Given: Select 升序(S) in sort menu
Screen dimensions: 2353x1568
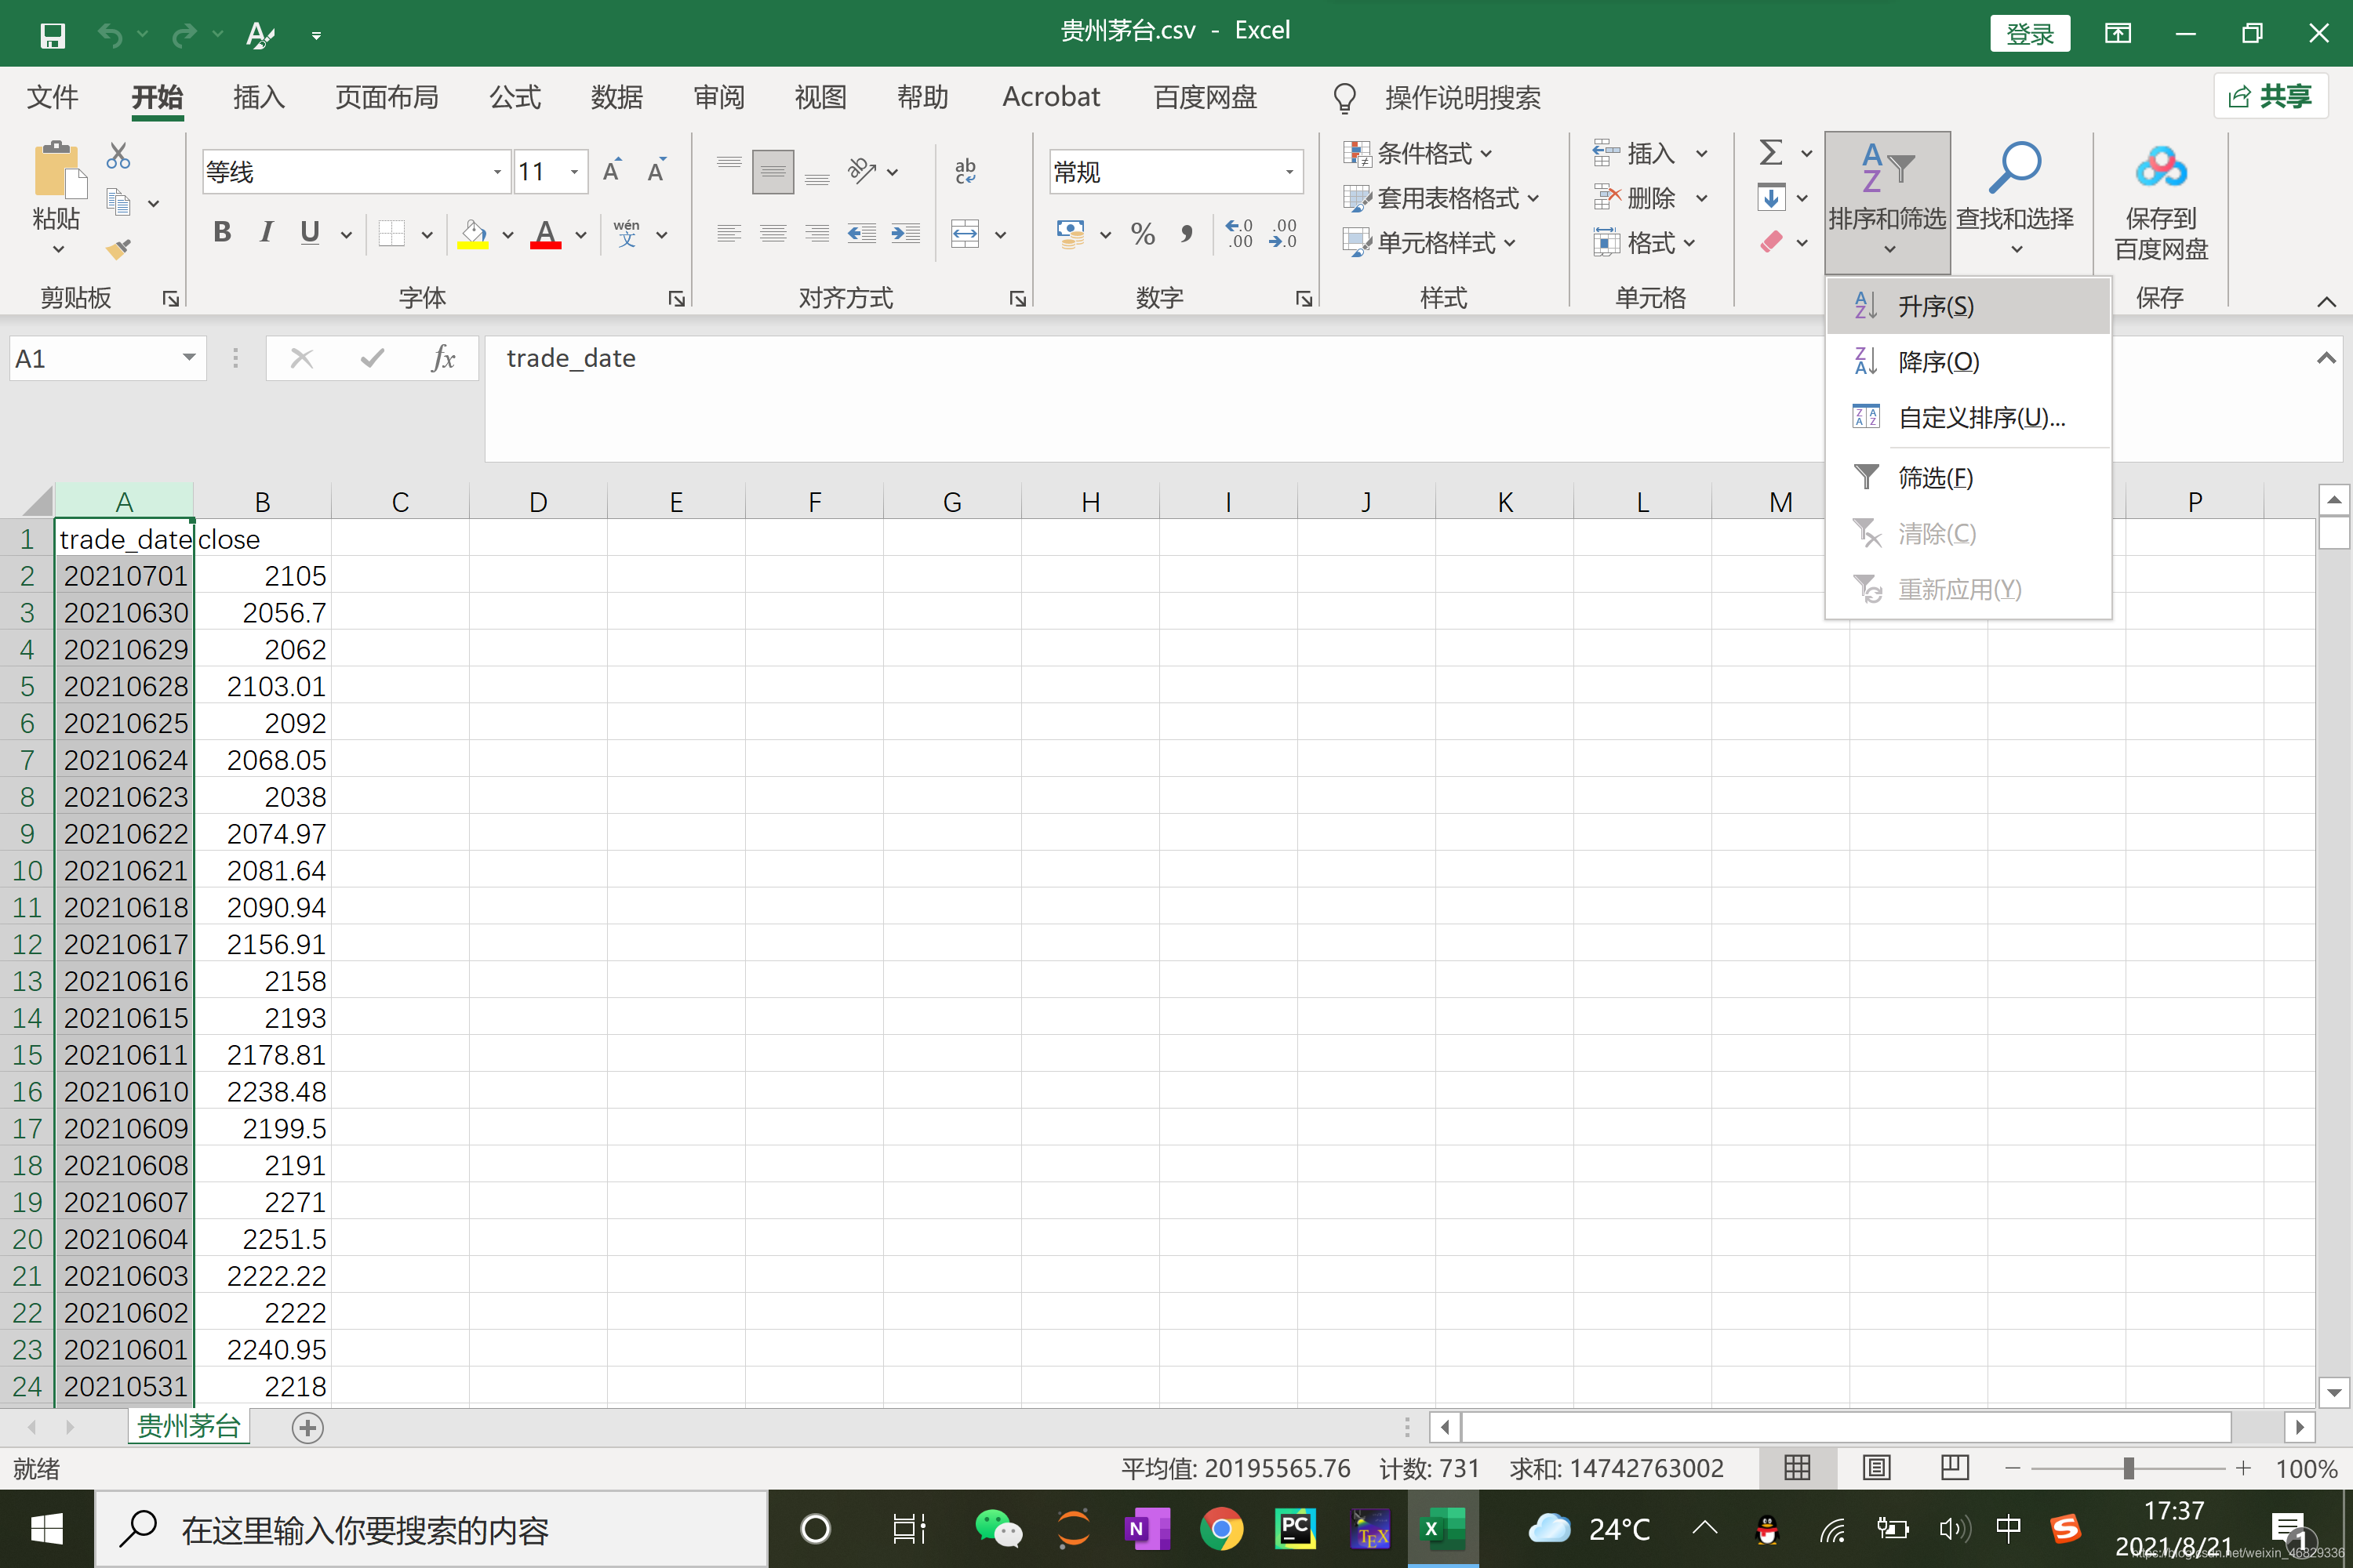Looking at the screenshot, I should (x=1968, y=306).
